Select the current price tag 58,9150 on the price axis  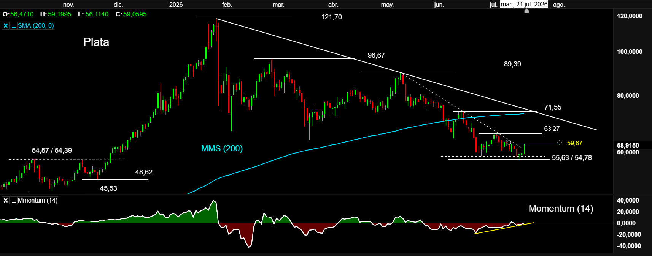pyautogui.click(x=628, y=145)
